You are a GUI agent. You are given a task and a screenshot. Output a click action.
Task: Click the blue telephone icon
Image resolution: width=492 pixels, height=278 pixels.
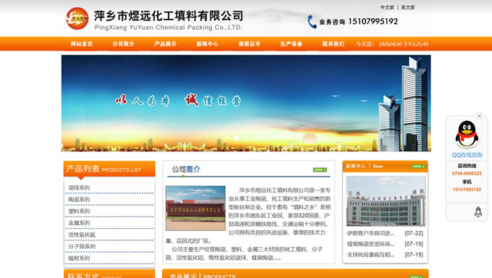click(312, 22)
